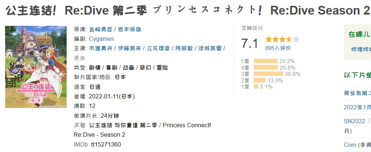Open cast member 市道真央's page
This screenshot has width=371, height=152.
coord(100,48)
